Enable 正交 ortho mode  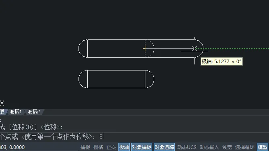click(x=111, y=147)
